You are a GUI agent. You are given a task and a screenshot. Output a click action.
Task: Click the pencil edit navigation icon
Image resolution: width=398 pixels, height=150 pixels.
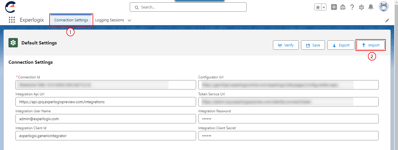387,20
